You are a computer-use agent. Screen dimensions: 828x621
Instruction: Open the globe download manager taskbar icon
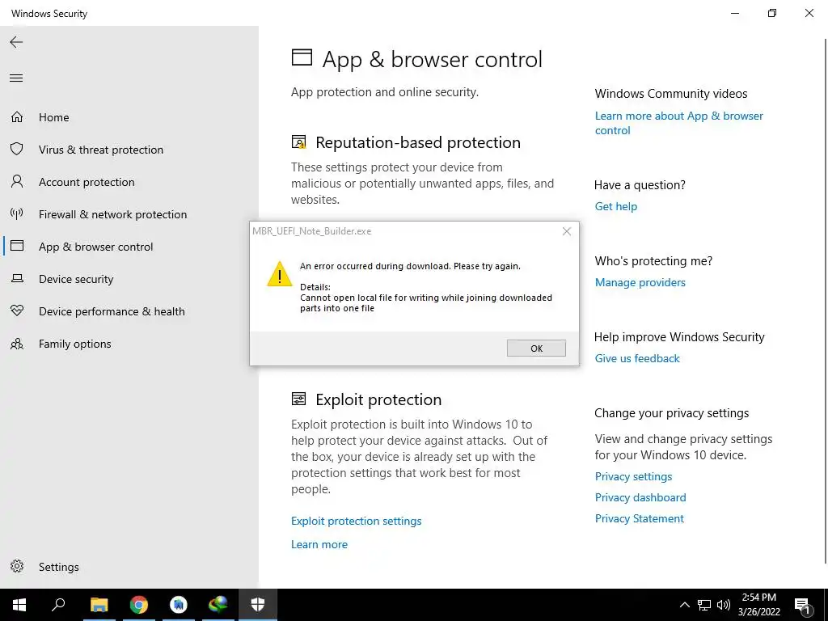(x=218, y=605)
